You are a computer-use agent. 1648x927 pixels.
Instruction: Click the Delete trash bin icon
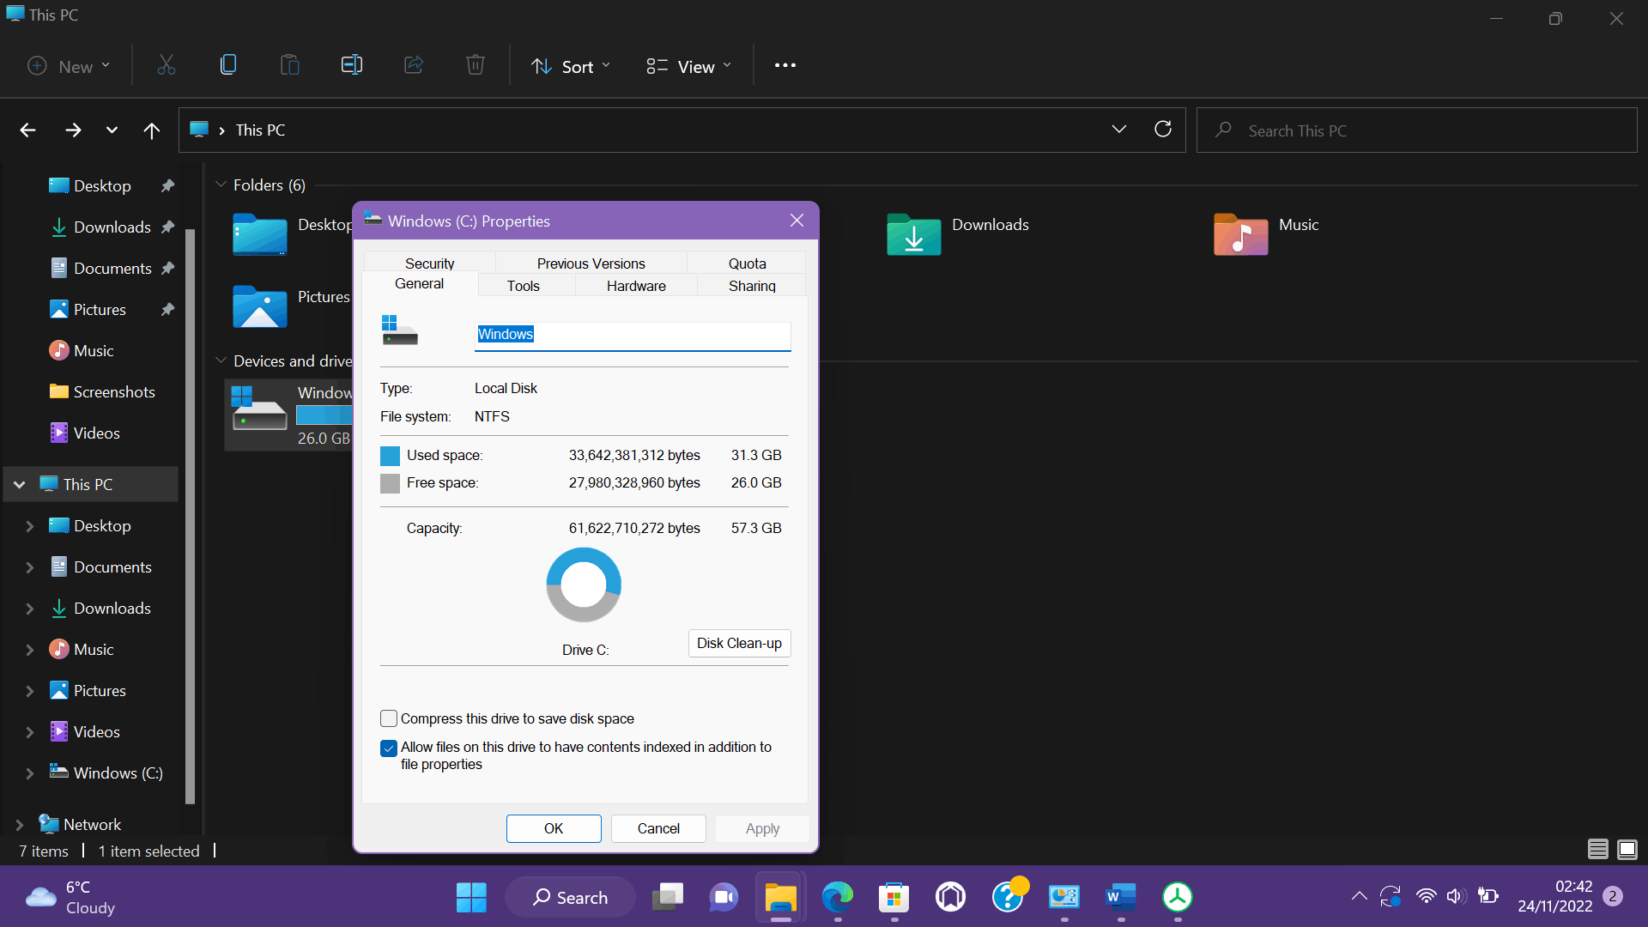coord(476,65)
